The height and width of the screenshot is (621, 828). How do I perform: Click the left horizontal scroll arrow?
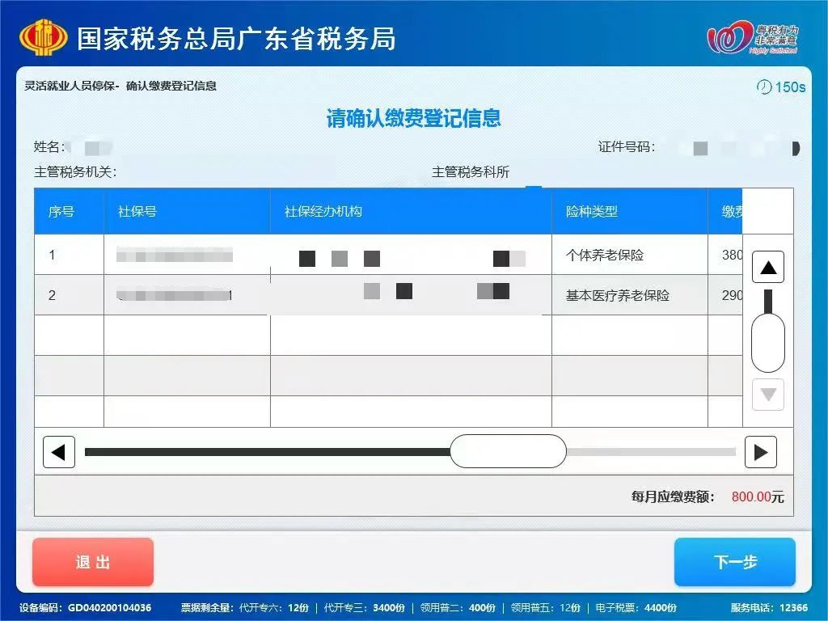click(x=58, y=452)
